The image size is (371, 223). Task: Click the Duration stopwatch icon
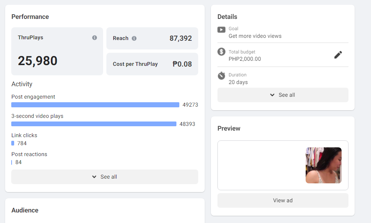click(x=221, y=76)
